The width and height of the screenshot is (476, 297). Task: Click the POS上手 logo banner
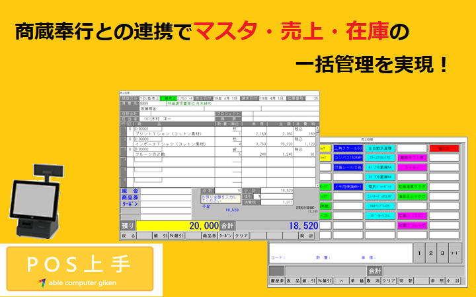pos(80,269)
